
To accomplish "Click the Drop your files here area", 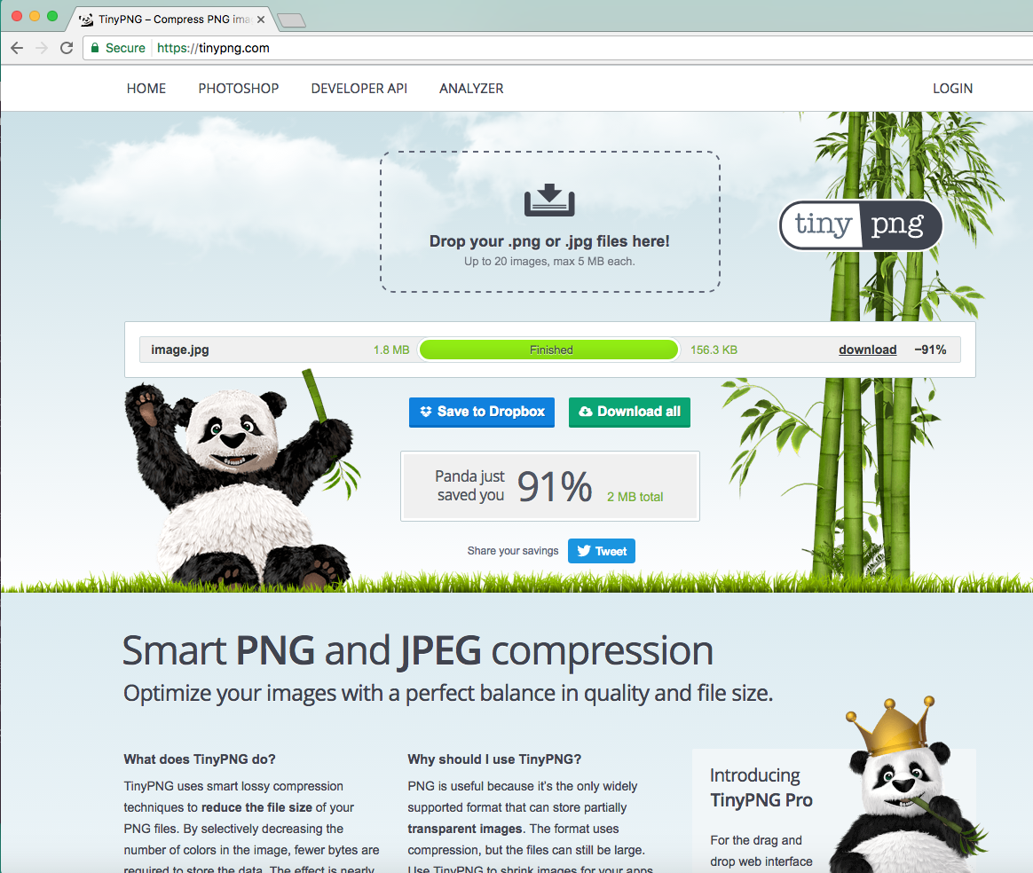I will point(550,222).
